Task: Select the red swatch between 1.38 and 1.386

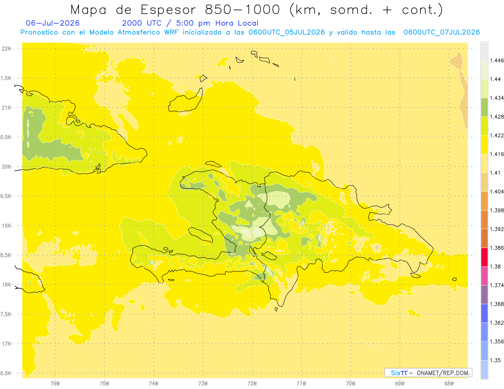Action: tap(484, 257)
